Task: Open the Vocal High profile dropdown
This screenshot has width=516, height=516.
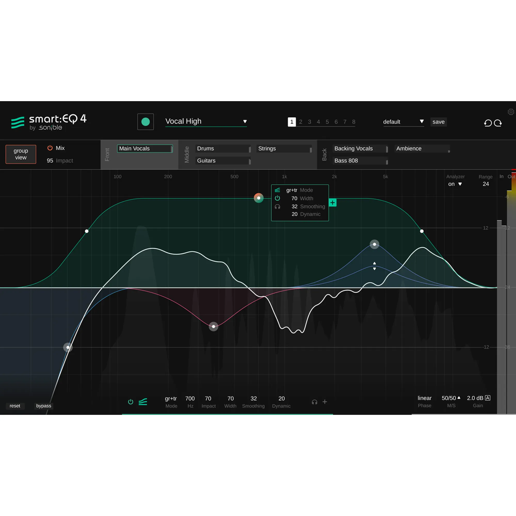Action: 245,122
